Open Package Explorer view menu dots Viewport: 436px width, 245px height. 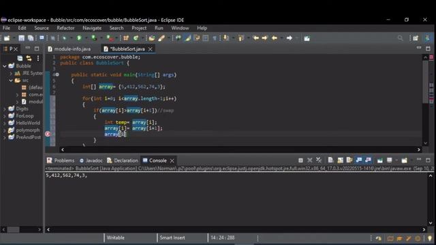(38, 59)
